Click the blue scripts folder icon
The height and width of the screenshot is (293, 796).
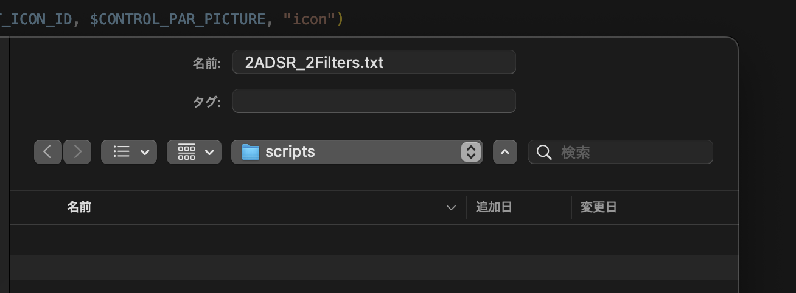coord(251,152)
